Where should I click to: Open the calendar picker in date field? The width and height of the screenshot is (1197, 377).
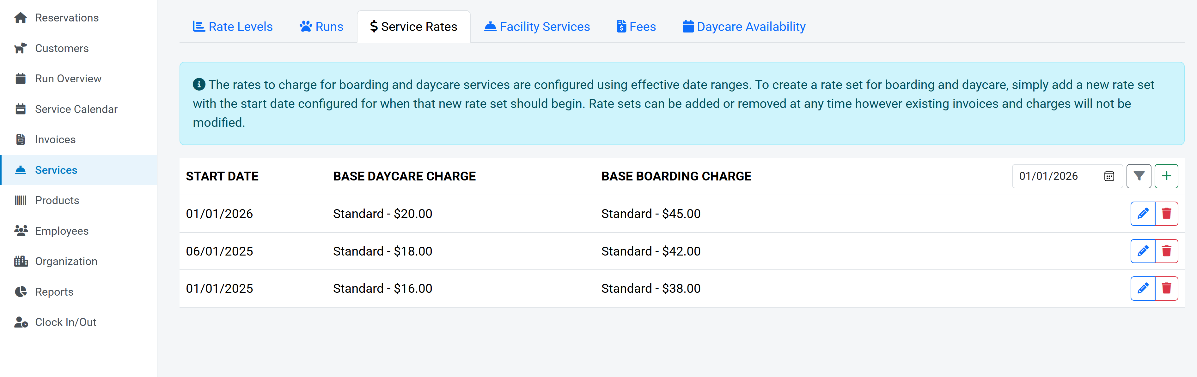[x=1109, y=176]
